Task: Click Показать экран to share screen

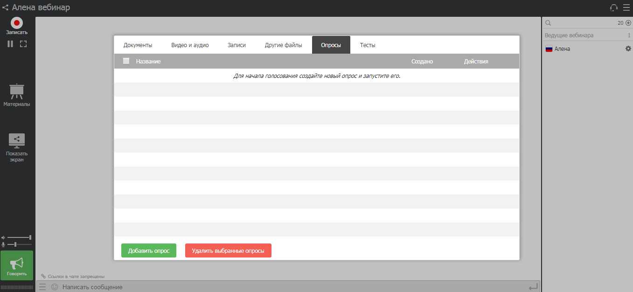Action: [x=17, y=148]
